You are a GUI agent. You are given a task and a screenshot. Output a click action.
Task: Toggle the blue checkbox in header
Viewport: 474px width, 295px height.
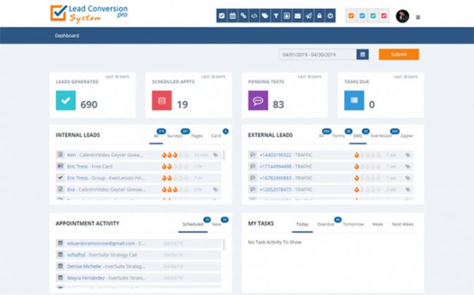361,15
